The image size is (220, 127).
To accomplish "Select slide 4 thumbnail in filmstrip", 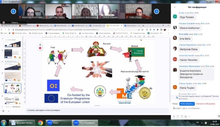I will click(13, 77).
